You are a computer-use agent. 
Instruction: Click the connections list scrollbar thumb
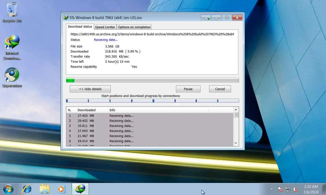point(236,115)
